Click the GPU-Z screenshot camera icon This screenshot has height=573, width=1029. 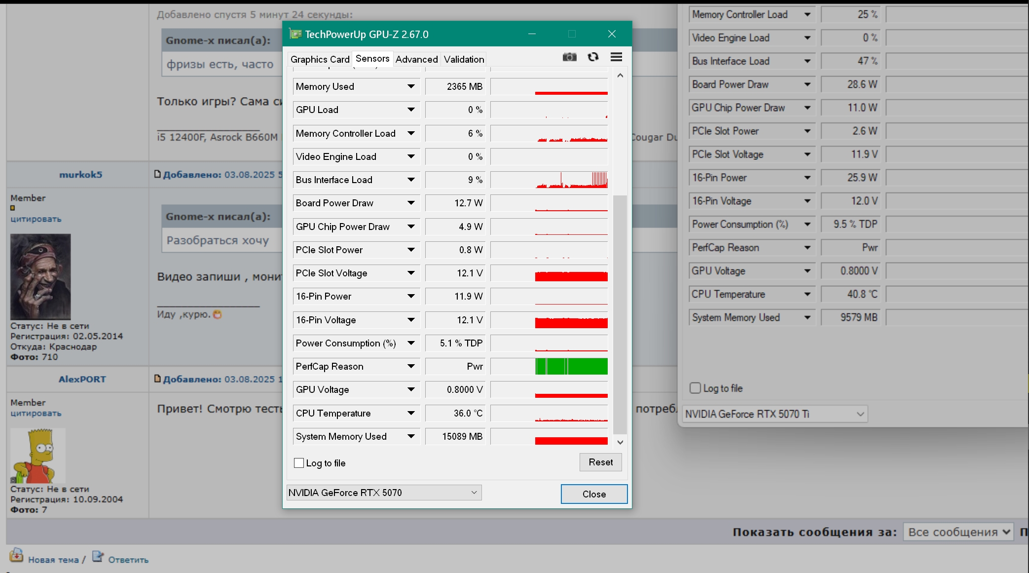click(x=569, y=57)
